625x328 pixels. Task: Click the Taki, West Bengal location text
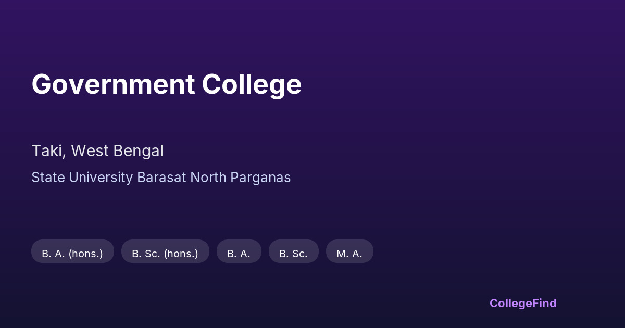pyautogui.click(x=97, y=151)
